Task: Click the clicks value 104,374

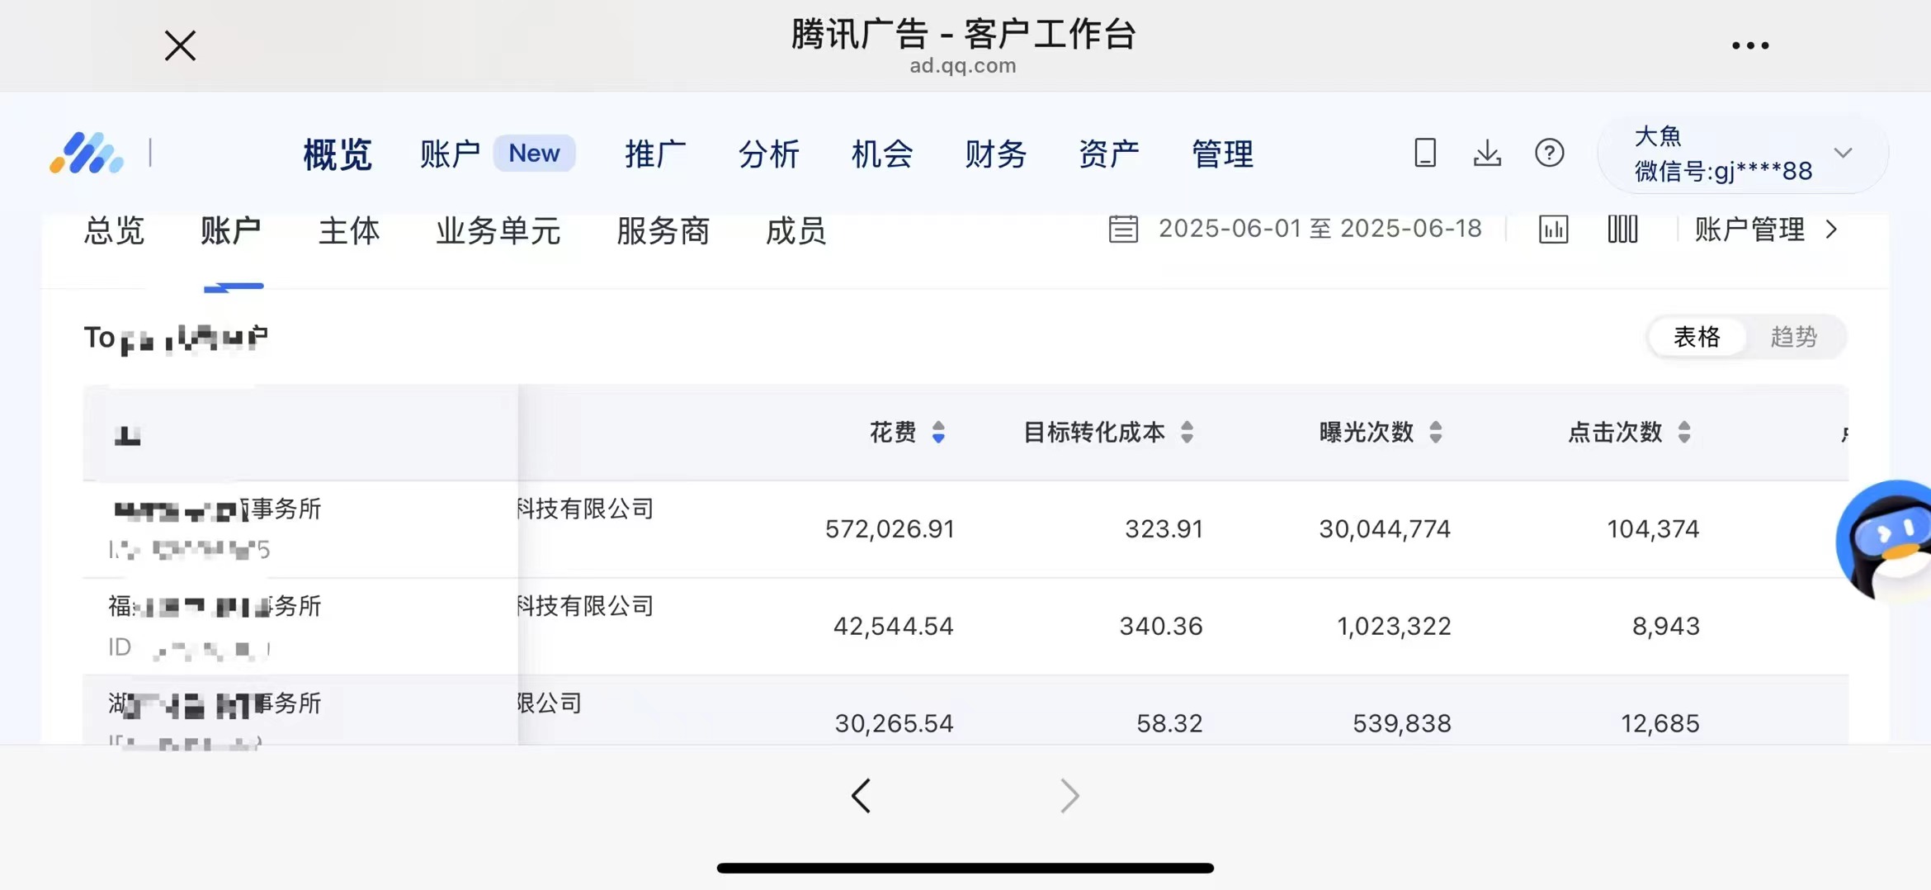Action: pos(1653,528)
